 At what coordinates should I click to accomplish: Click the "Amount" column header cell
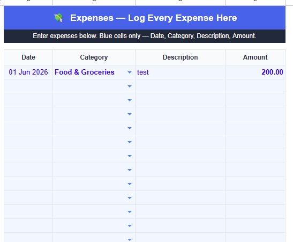click(x=256, y=57)
